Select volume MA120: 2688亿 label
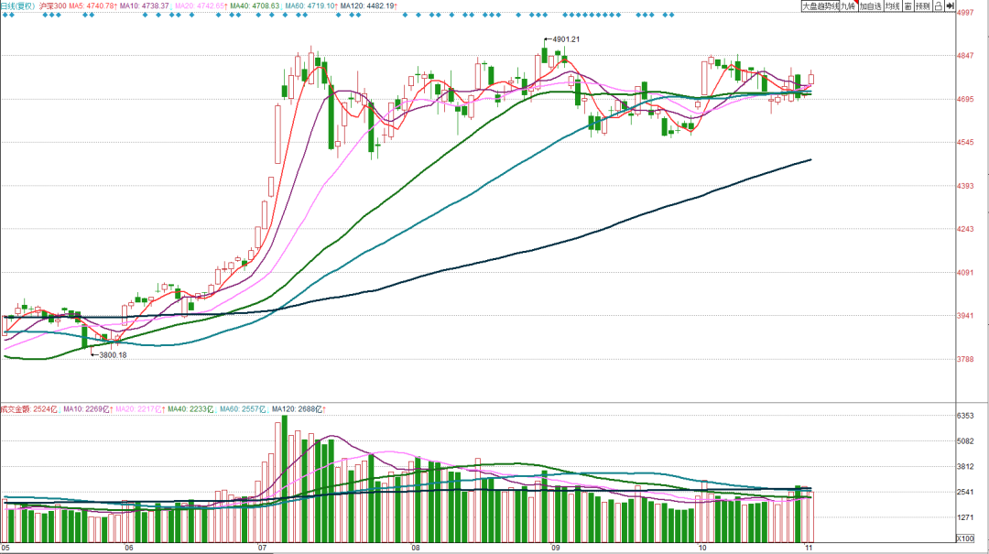This screenshot has height=554, width=989. (x=299, y=409)
